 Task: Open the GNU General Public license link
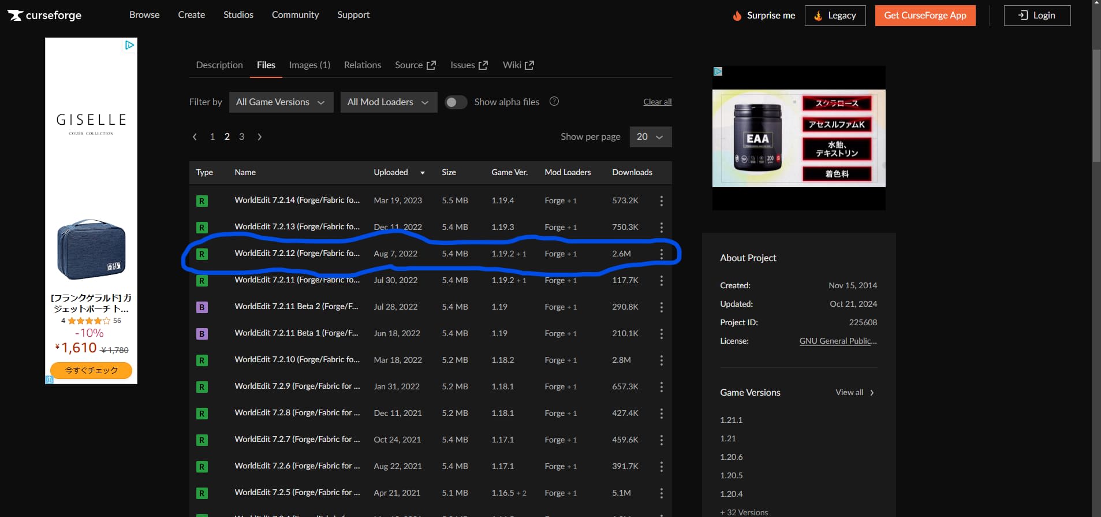pyautogui.click(x=838, y=341)
